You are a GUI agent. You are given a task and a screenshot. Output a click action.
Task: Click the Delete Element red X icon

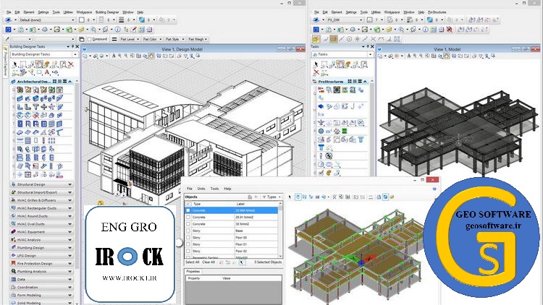[x=70, y=65]
